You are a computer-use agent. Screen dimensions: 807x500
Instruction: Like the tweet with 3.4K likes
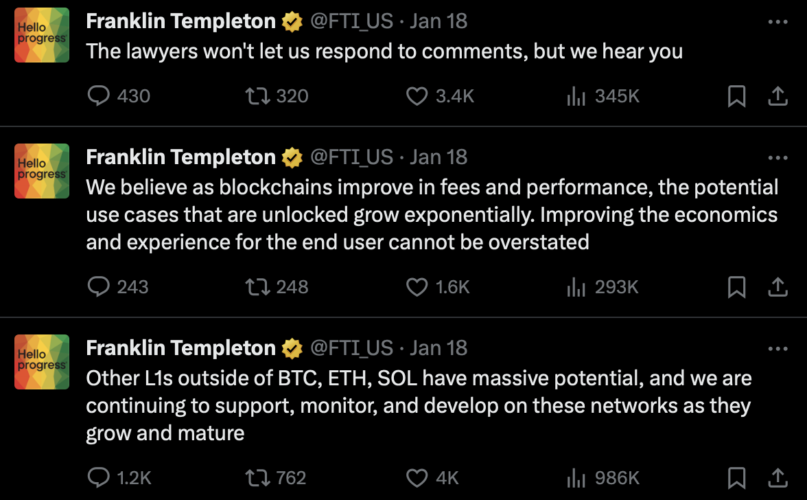tap(417, 96)
